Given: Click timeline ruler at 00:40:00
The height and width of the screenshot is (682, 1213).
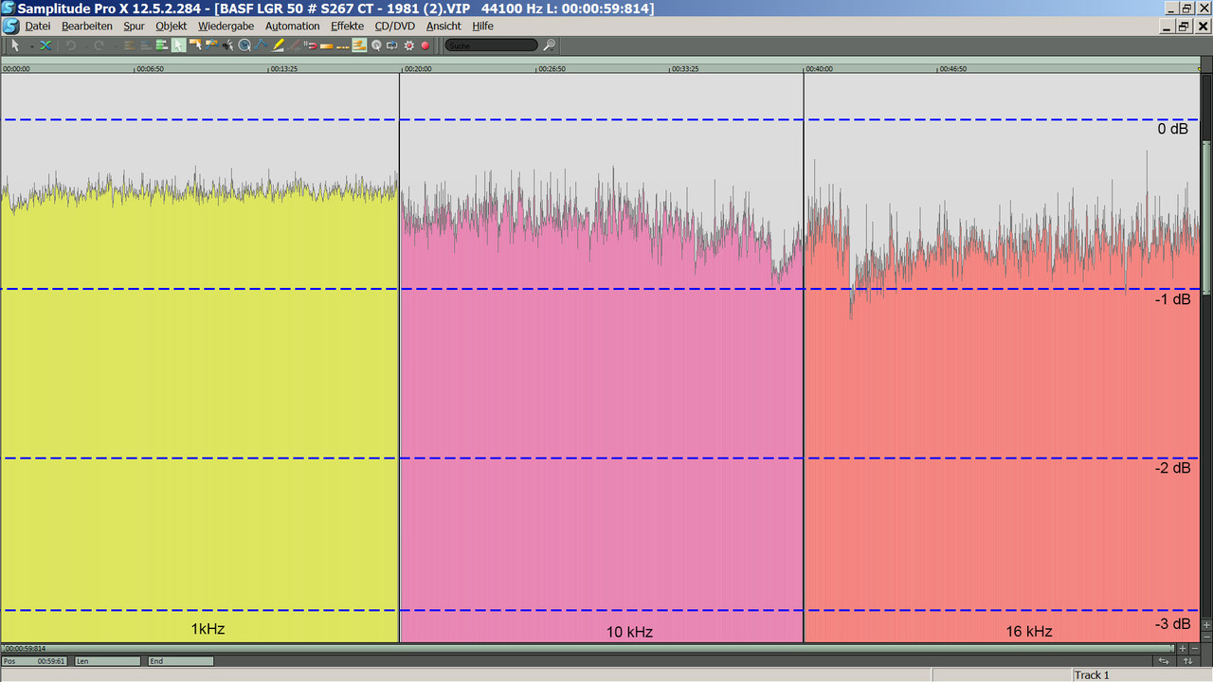Looking at the screenshot, I should tap(819, 69).
